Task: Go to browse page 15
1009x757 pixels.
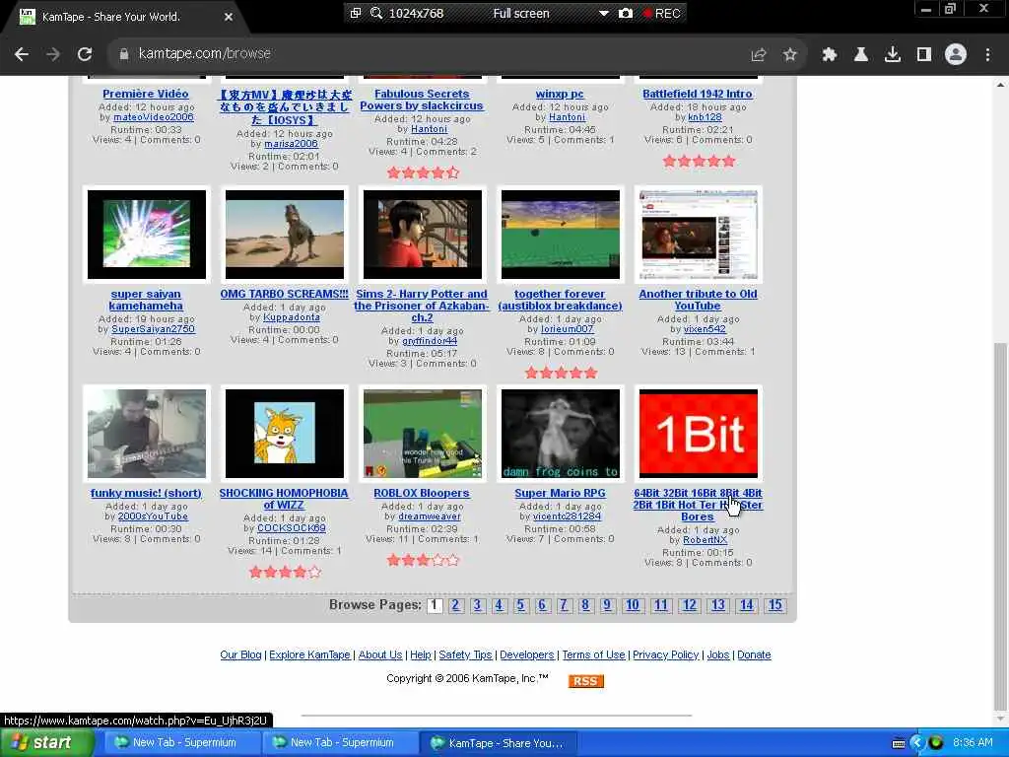Action: click(775, 605)
